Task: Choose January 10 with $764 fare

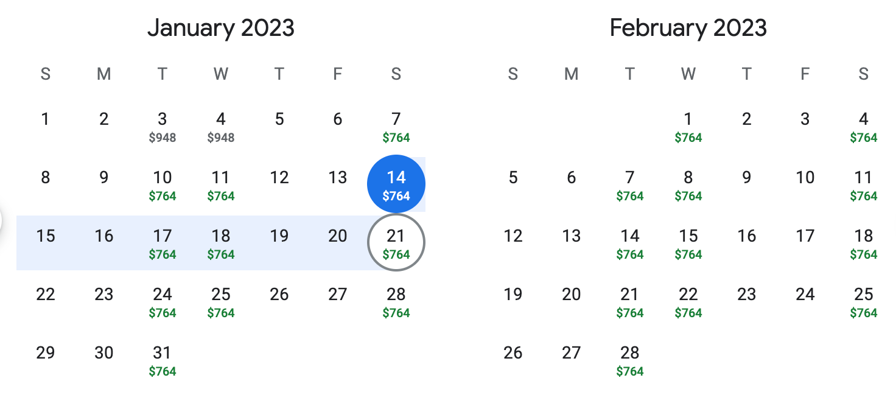Action: 162,184
